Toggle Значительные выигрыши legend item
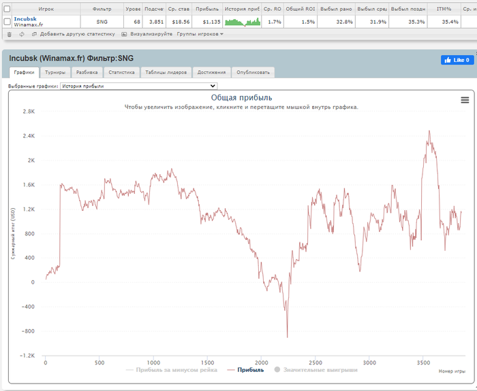Viewport: 477px width, 391px height. coord(316,370)
